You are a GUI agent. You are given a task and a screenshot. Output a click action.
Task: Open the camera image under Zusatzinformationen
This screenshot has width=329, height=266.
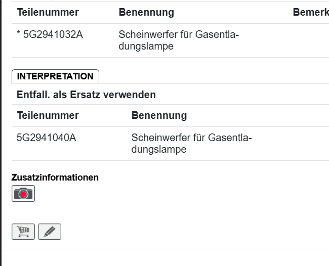(x=23, y=194)
